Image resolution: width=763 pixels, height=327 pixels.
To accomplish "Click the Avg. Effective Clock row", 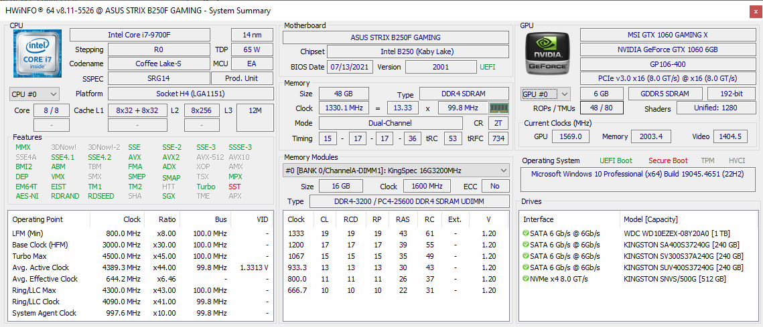I will [x=140, y=279].
